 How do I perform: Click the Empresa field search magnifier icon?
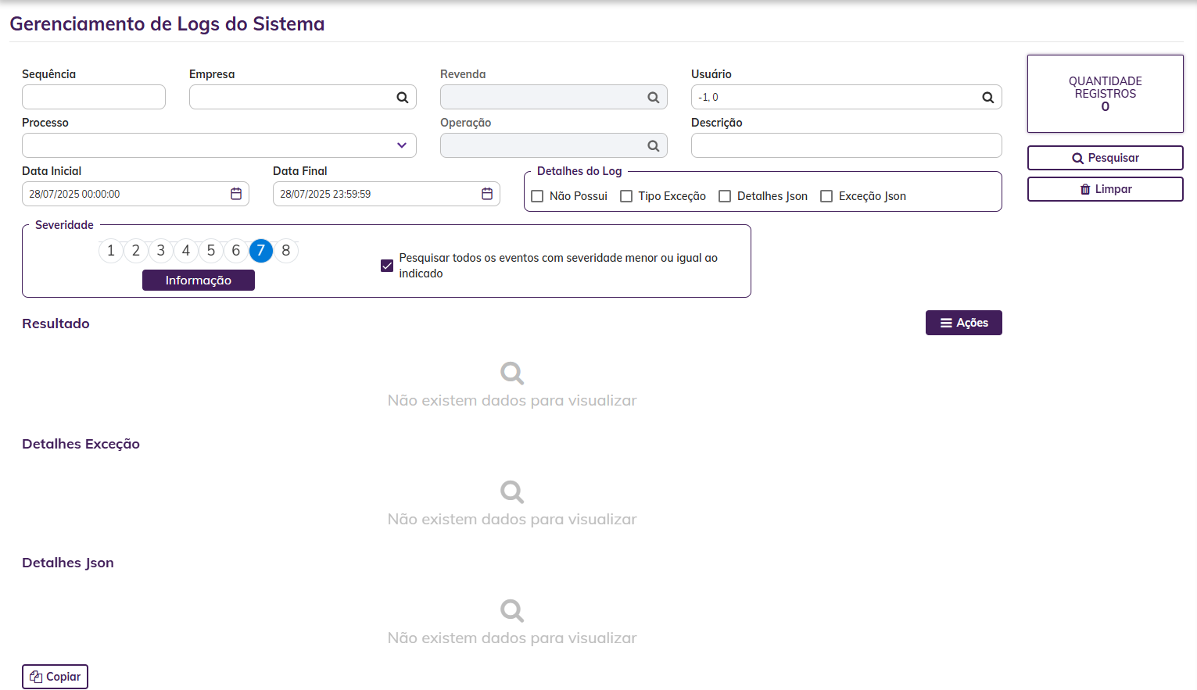click(x=402, y=98)
